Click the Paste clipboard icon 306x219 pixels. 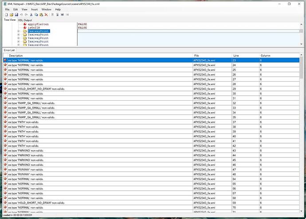click(41, 15)
